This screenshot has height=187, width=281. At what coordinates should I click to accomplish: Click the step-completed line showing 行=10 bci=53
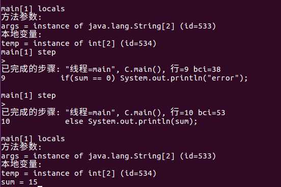click(113, 112)
